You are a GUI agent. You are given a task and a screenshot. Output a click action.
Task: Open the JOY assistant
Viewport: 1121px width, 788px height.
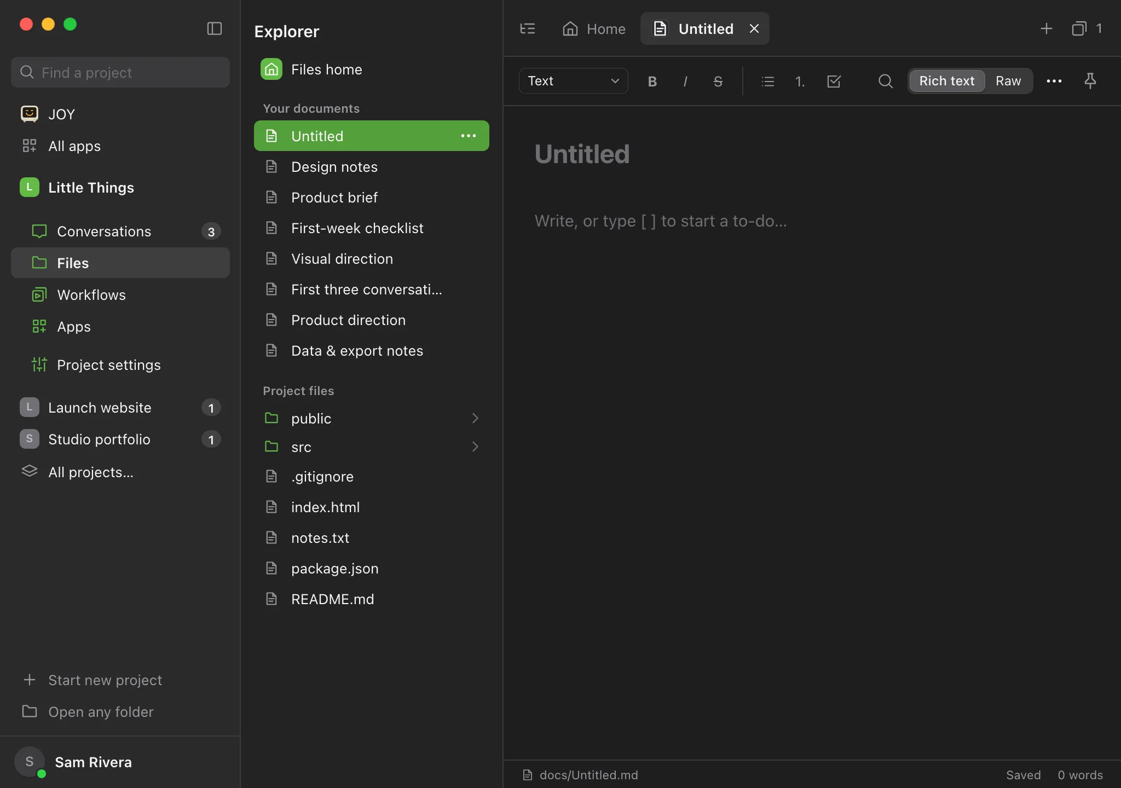tap(120, 114)
